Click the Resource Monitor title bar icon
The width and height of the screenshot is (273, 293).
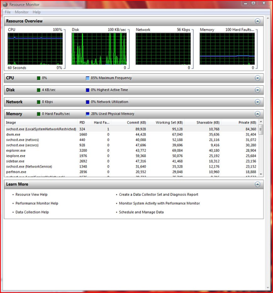point(5,4)
